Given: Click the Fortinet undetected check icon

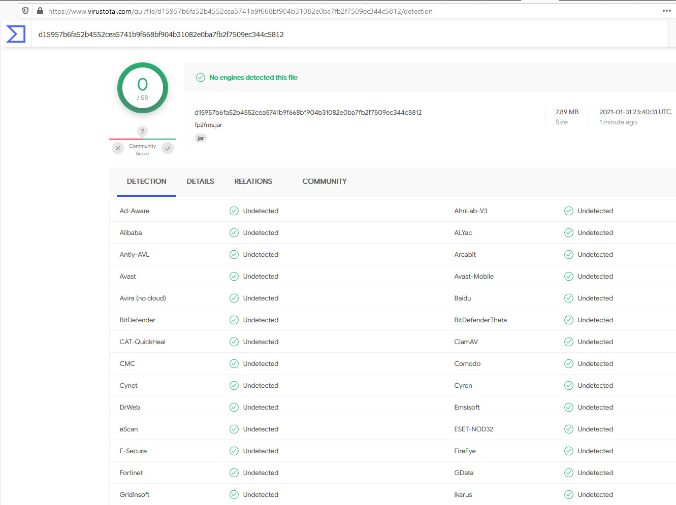Looking at the screenshot, I should click(234, 473).
